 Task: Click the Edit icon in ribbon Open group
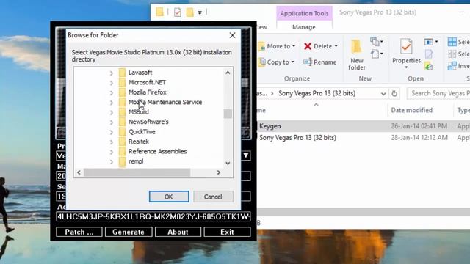[429, 54]
